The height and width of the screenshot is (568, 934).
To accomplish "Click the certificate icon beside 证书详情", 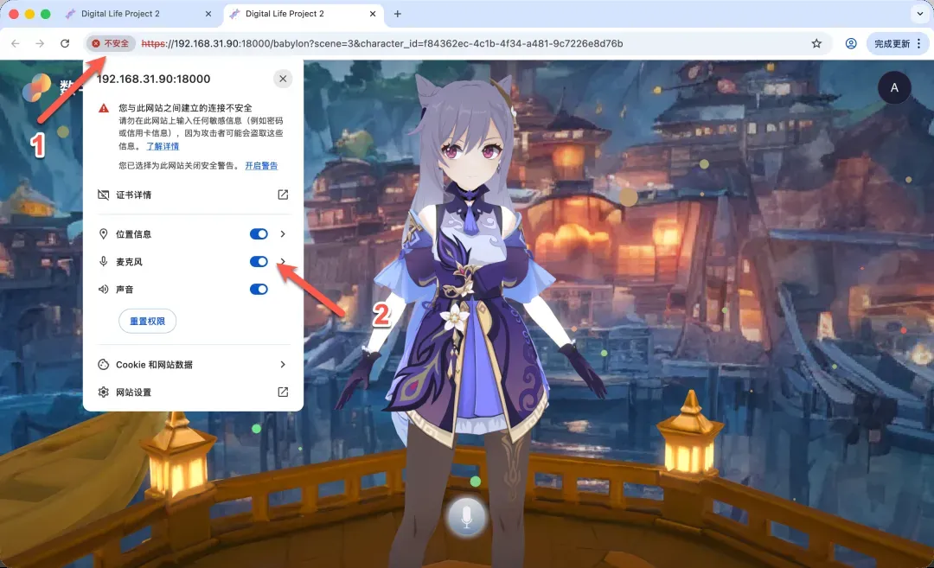I will tap(103, 195).
